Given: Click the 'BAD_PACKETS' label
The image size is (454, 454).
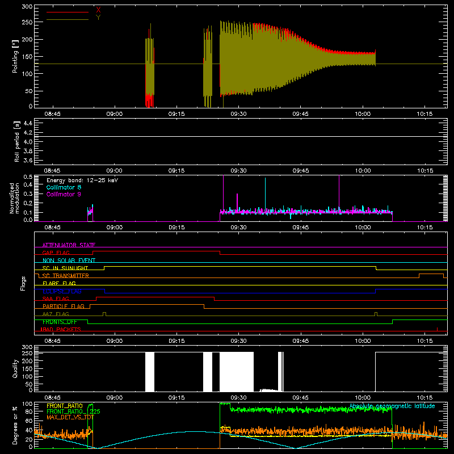Looking at the screenshot, I should pyautogui.click(x=61, y=329).
